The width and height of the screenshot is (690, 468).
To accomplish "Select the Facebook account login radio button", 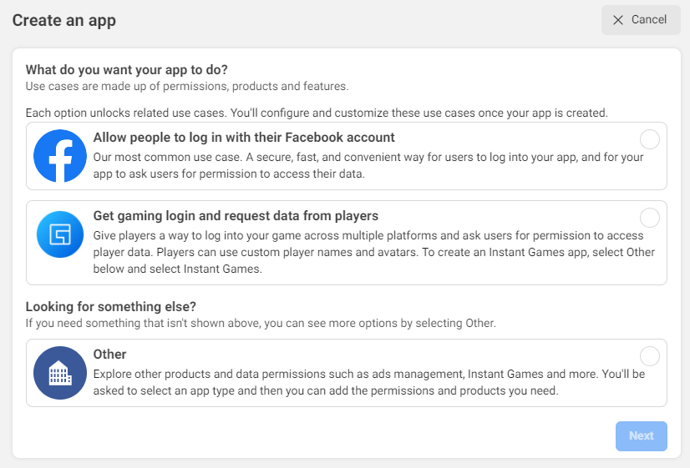I will click(649, 139).
